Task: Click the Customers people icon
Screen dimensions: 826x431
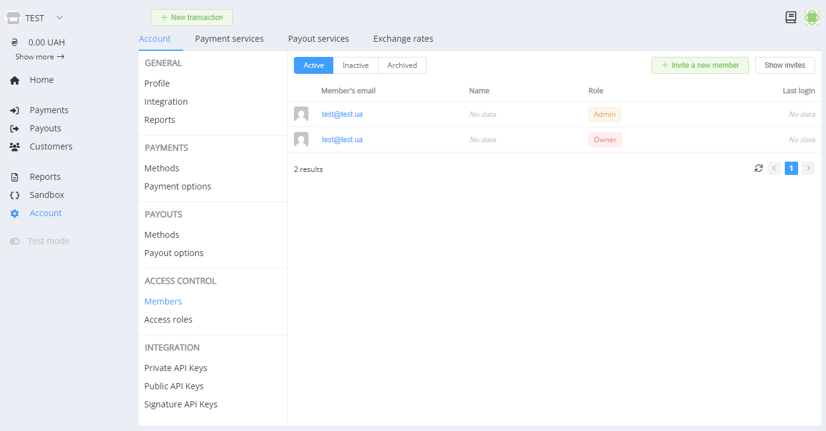Action: pyautogui.click(x=15, y=147)
